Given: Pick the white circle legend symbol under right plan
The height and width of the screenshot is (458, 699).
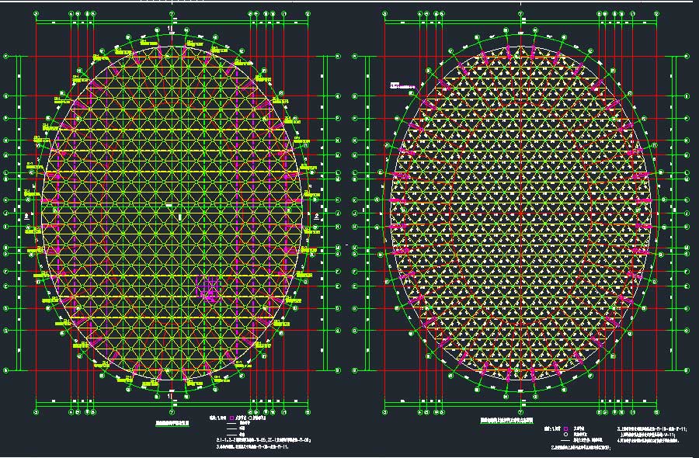Looking at the screenshot, I should (x=565, y=435).
